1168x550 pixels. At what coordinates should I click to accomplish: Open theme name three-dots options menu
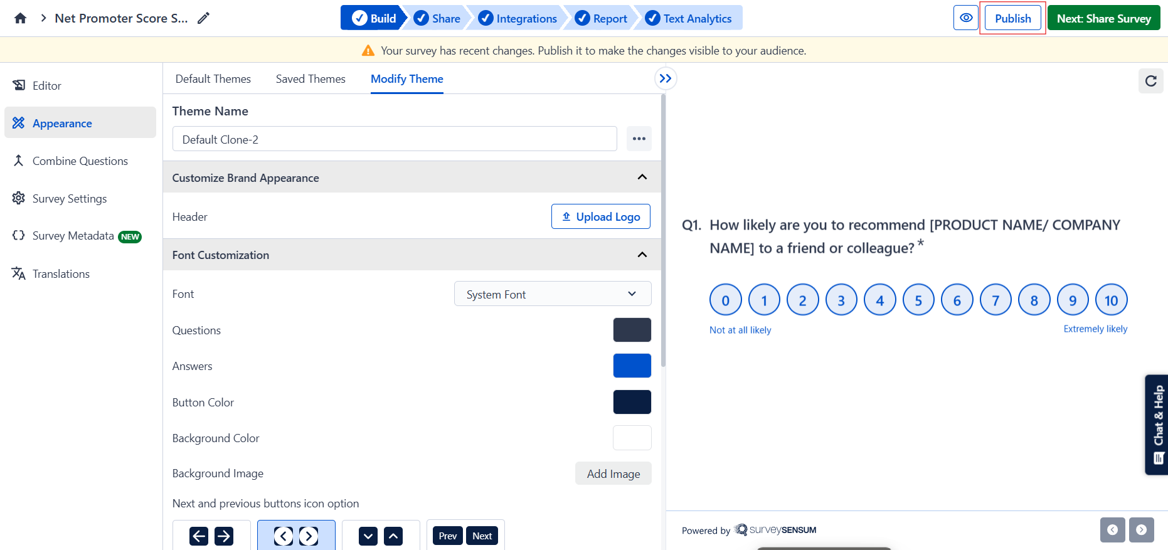point(639,139)
